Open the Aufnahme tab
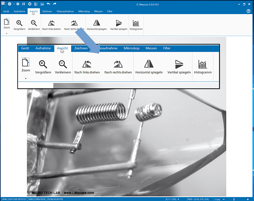Screen dimensions: 254x201 point(20,11)
